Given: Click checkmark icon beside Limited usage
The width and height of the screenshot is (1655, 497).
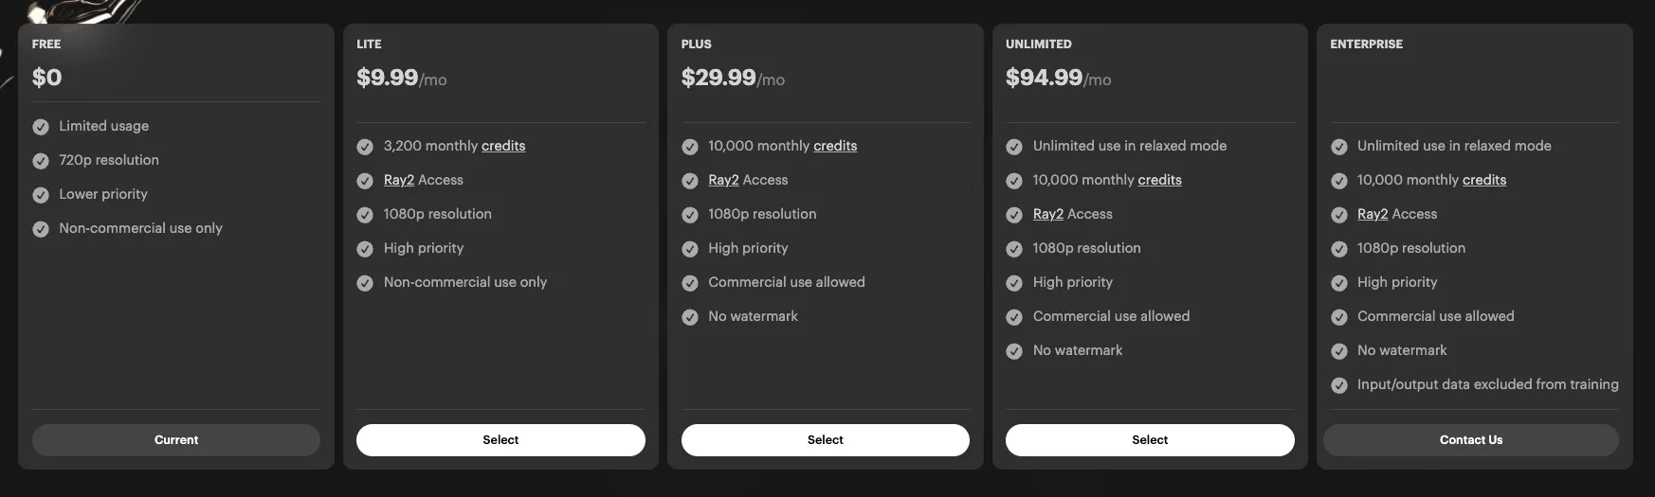Looking at the screenshot, I should pyautogui.click(x=41, y=127).
